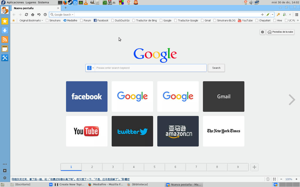Go to next quick access page arrow

(x=292, y=100)
